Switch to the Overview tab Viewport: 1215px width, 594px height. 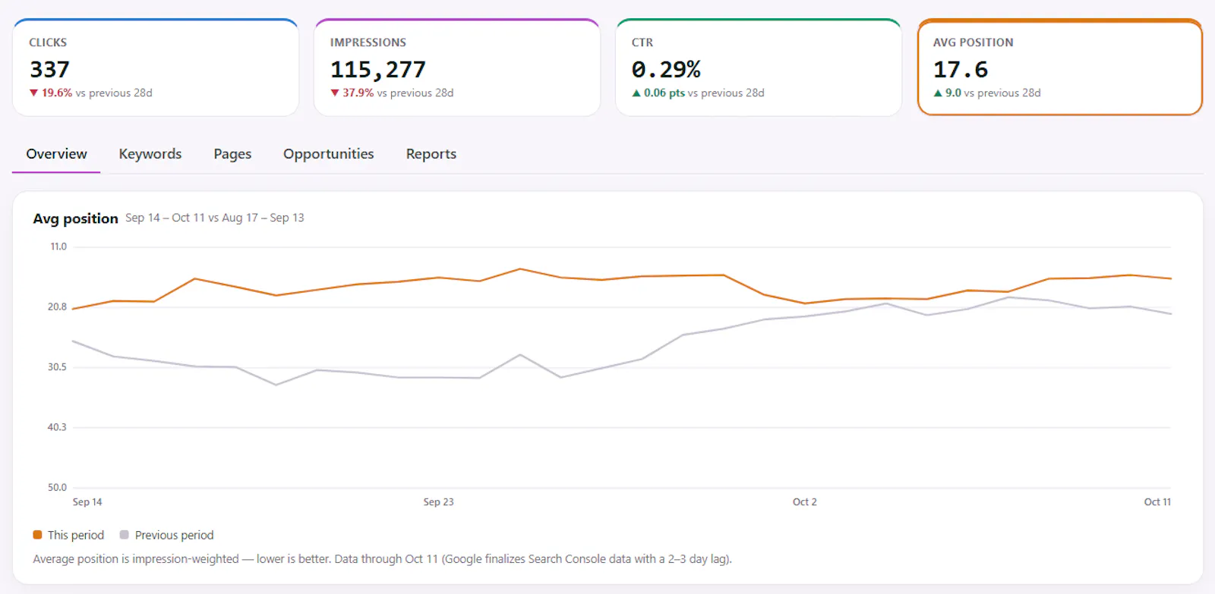56,154
